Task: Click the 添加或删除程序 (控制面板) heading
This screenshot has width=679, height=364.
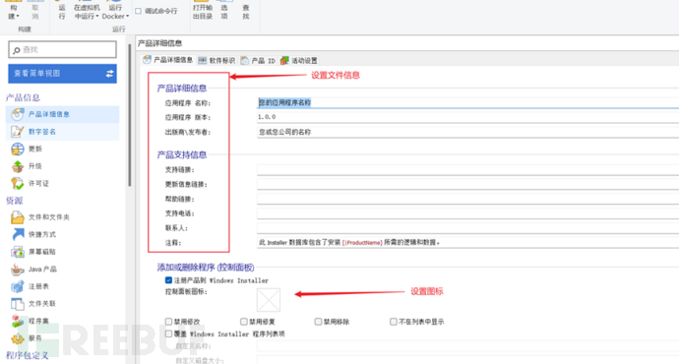Action: coord(206,268)
